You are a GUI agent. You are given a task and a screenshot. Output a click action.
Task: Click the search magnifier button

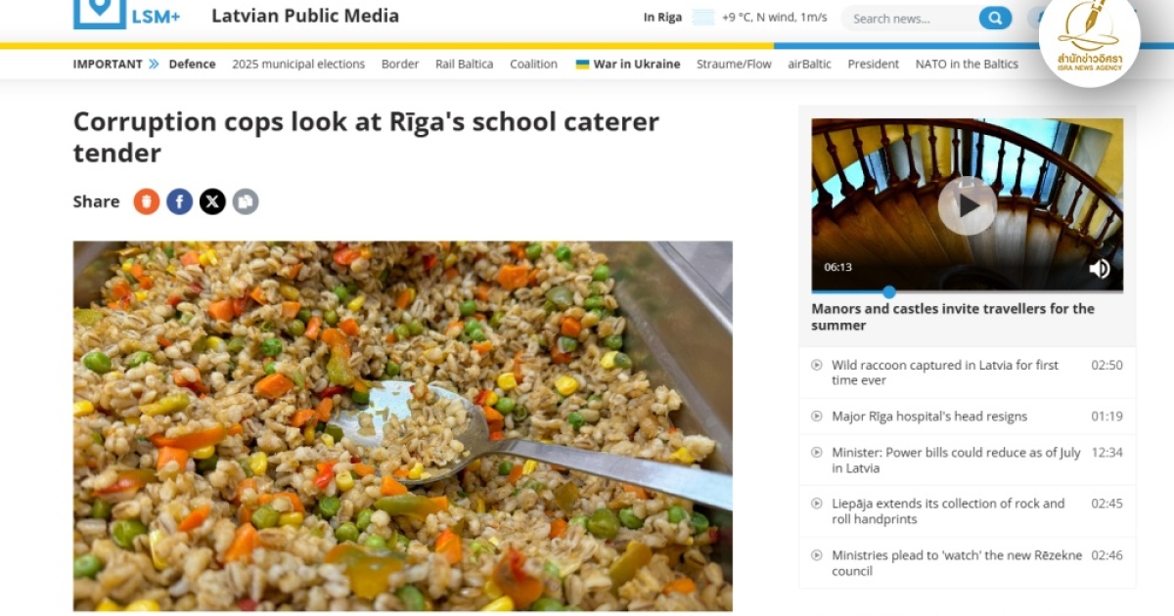995,18
